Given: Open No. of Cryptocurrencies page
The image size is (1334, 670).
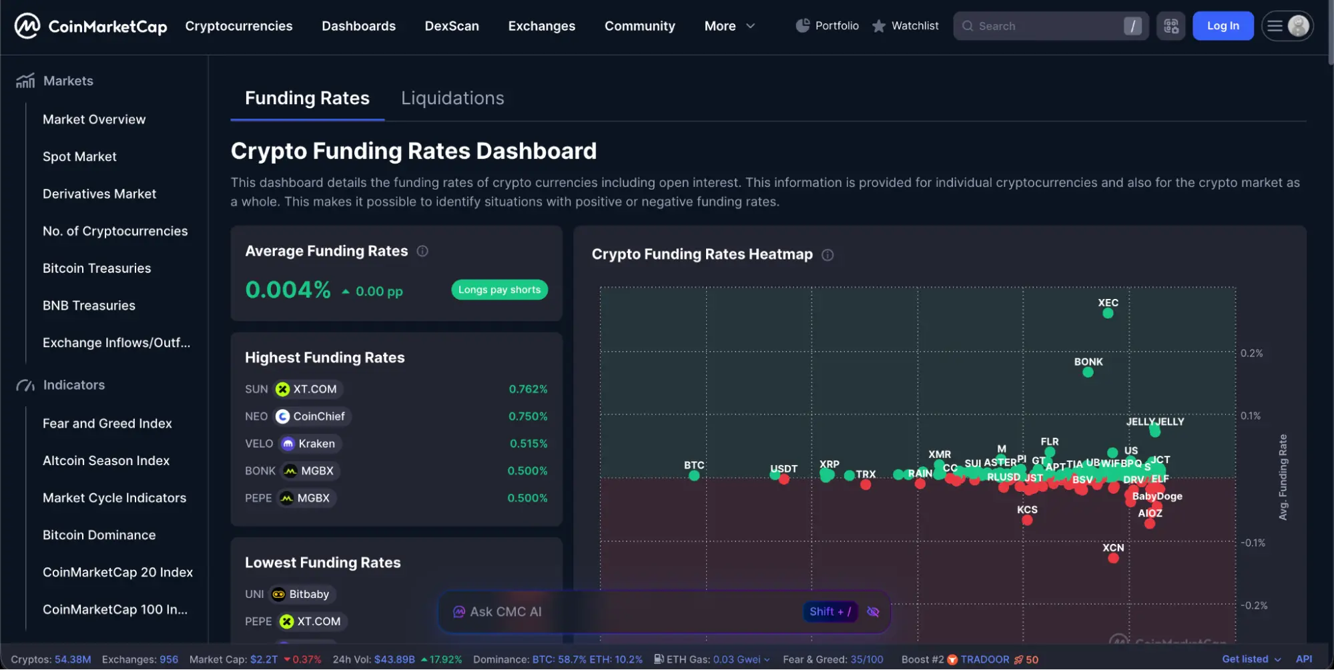Looking at the screenshot, I should pyautogui.click(x=115, y=232).
